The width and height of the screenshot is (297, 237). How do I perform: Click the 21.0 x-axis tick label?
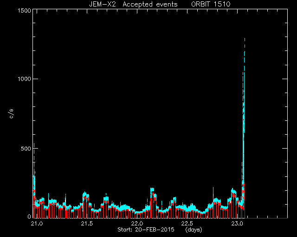(x=37, y=224)
